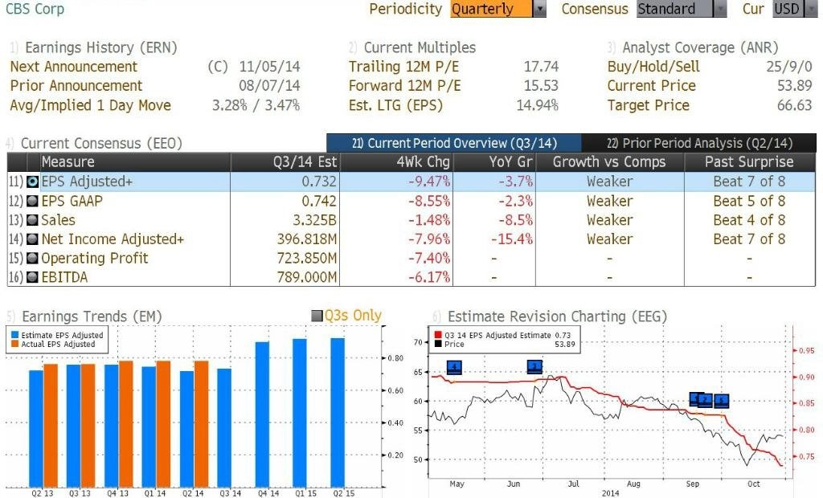Click the Next Announcement date 11/05/14

269,67
